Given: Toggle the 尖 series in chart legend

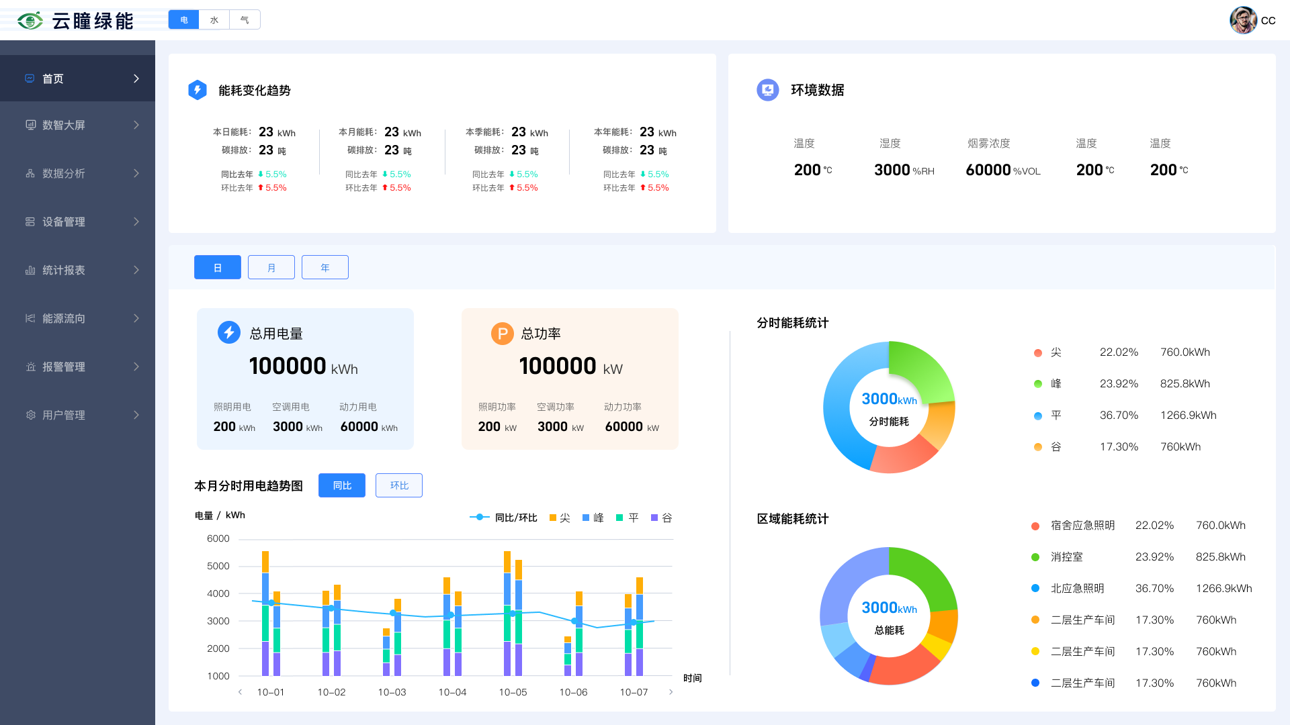Looking at the screenshot, I should click(560, 518).
